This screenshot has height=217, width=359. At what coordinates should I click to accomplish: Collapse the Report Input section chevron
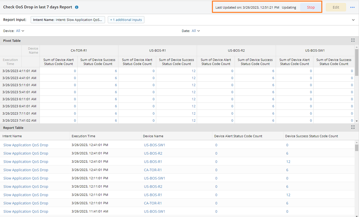pos(353,20)
